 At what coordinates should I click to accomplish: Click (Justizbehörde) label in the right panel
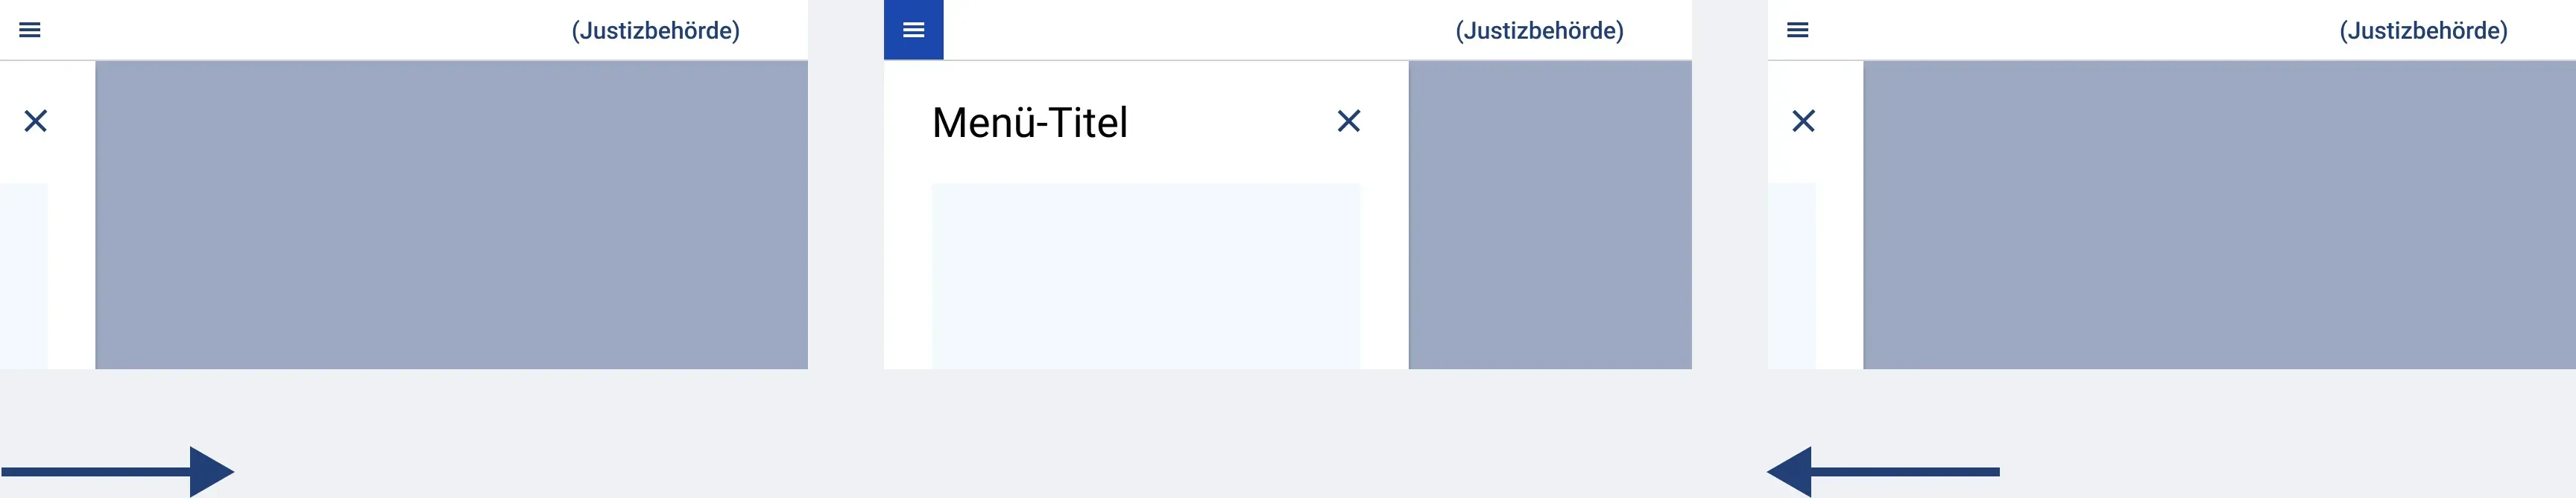2424,31
